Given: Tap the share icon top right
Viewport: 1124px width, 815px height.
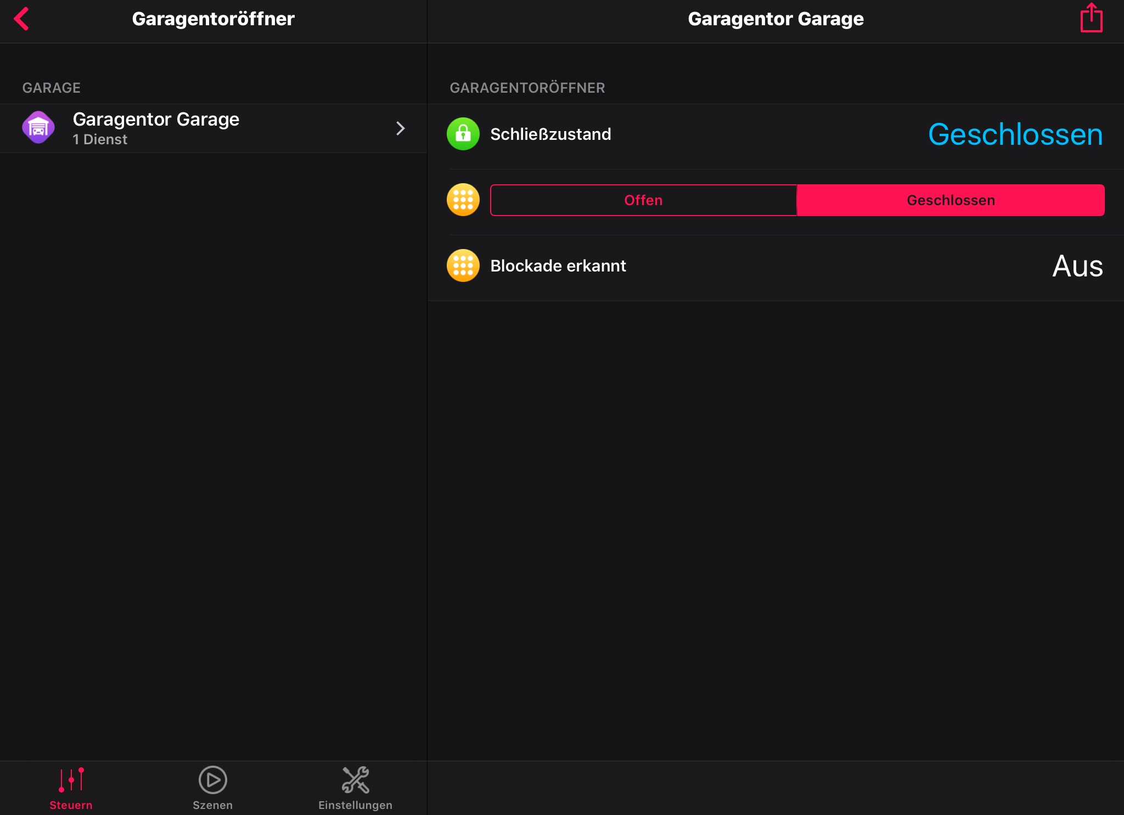Looking at the screenshot, I should pos(1091,19).
